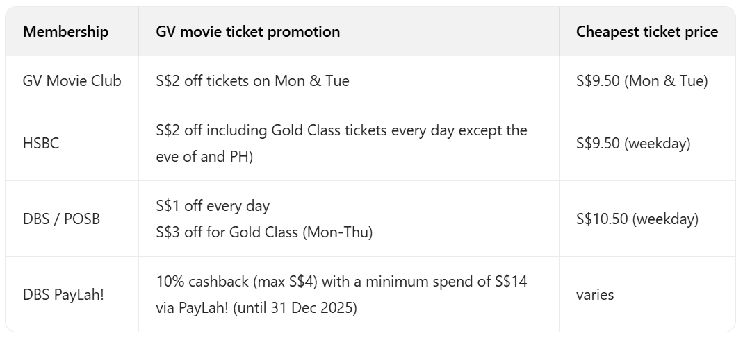Click the Membership column header

pos(65,32)
